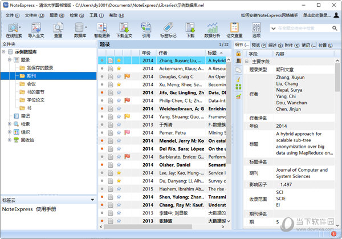Viewport: 342px width, 239px height.
Task: Click the 如何安装NoteExpress网络捕手 link
Action: (269, 15)
